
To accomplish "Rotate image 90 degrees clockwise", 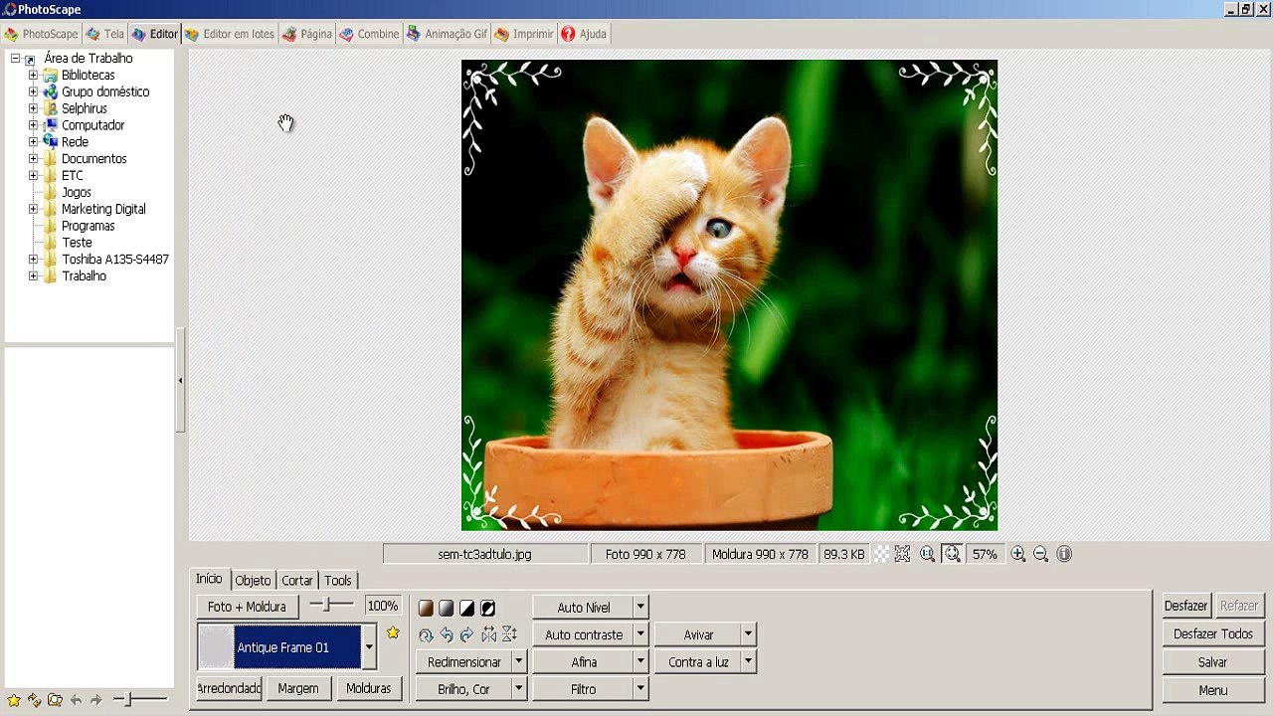I will pos(466,634).
